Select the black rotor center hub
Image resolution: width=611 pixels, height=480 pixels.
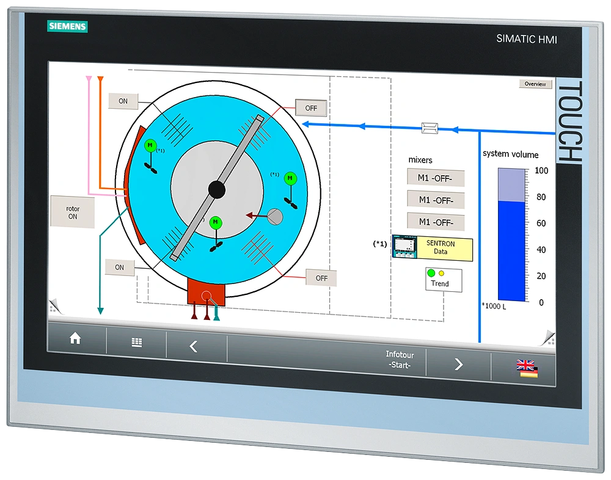pos(217,190)
